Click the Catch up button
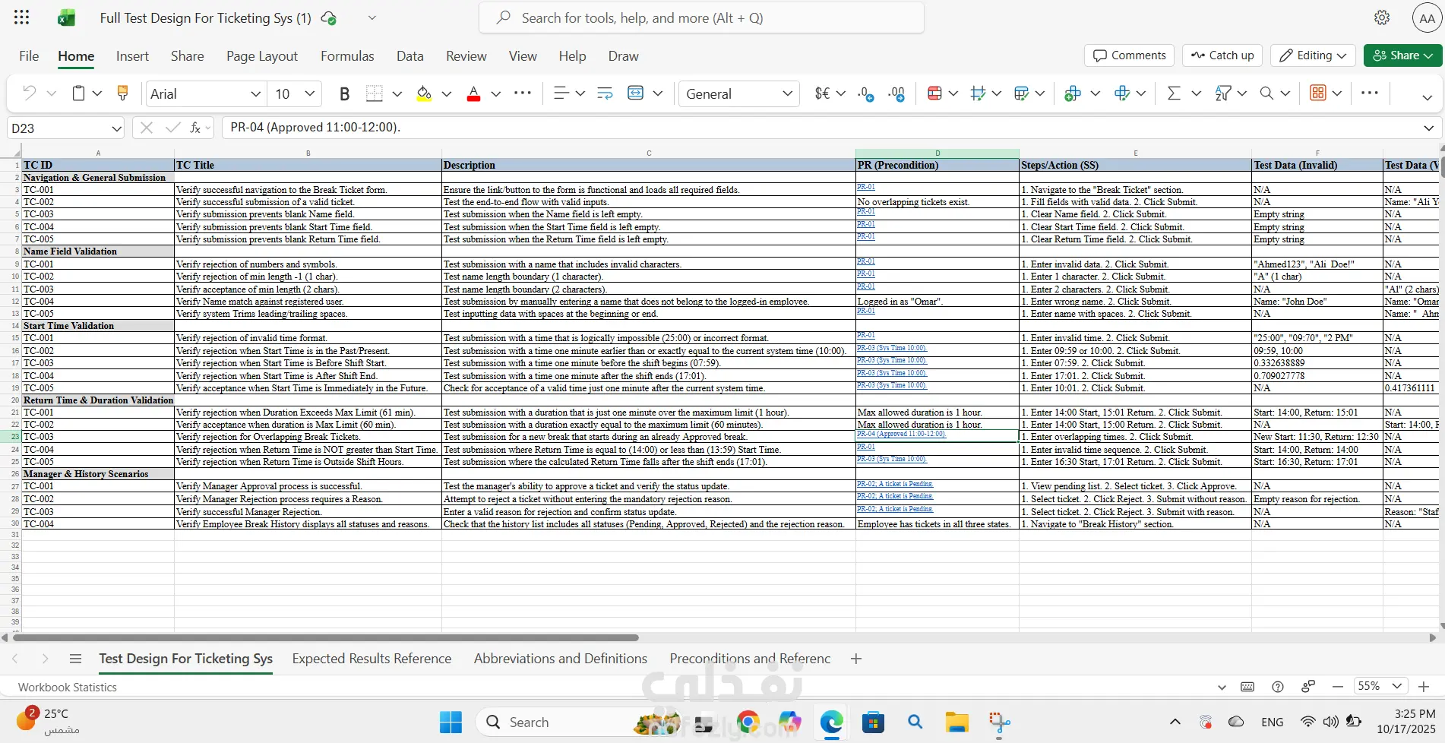The height and width of the screenshot is (743, 1445). (1222, 55)
